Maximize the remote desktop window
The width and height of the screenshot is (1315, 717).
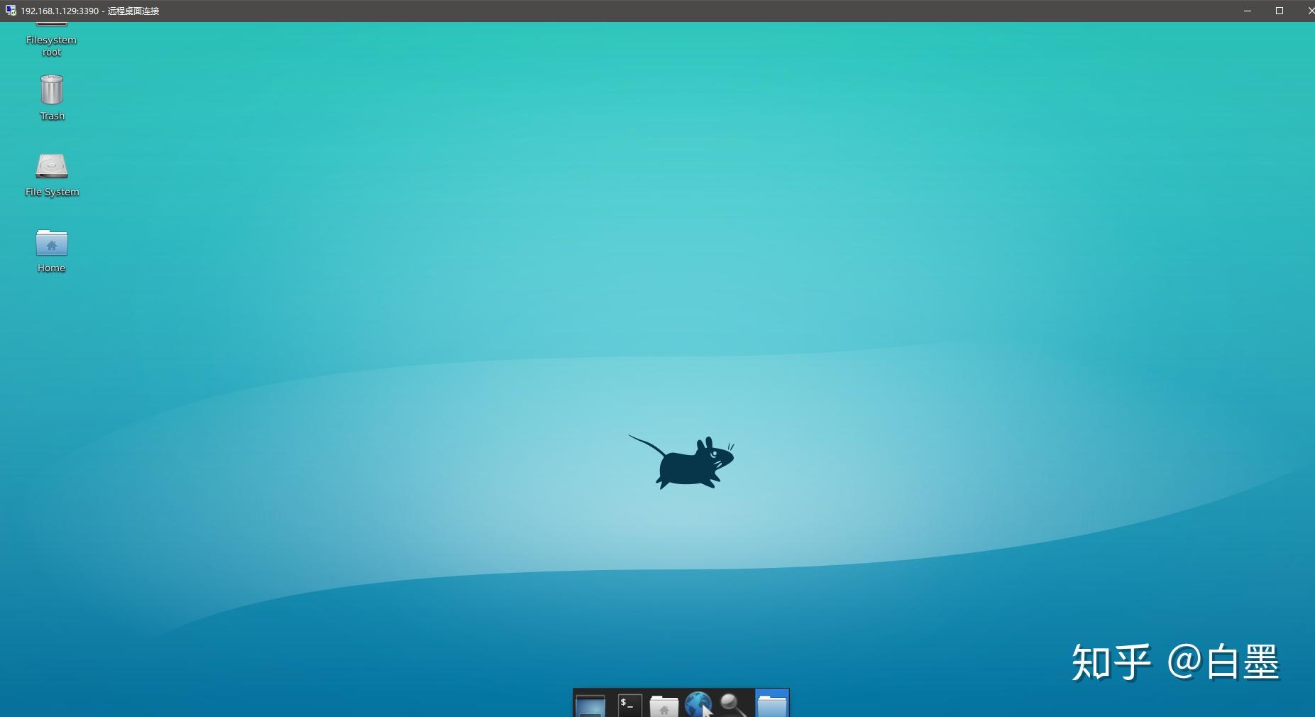[1280, 11]
